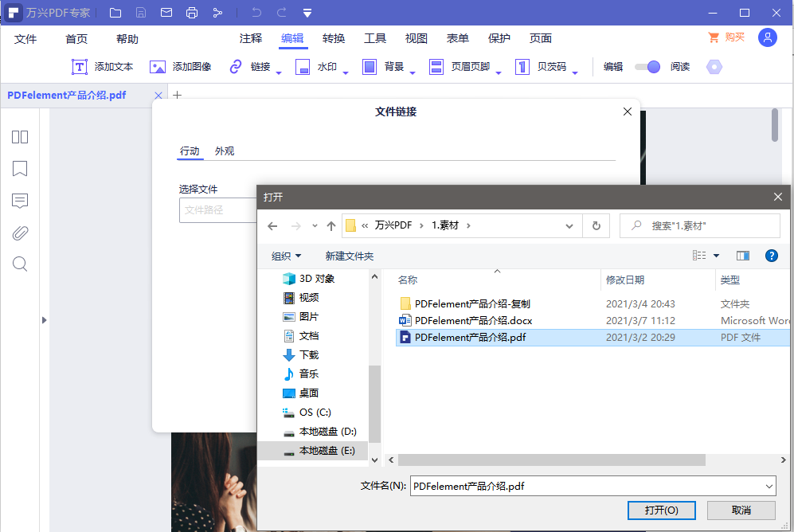Image resolution: width=794 pixels, height=532 pixels.
Task: Select the PDFelement产品介绍.docx file
Action: (x=473, y=321)
